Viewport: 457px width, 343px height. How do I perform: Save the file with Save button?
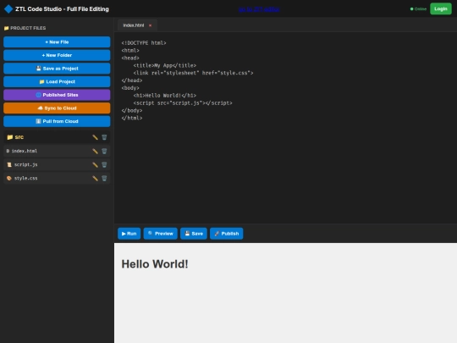194,234
